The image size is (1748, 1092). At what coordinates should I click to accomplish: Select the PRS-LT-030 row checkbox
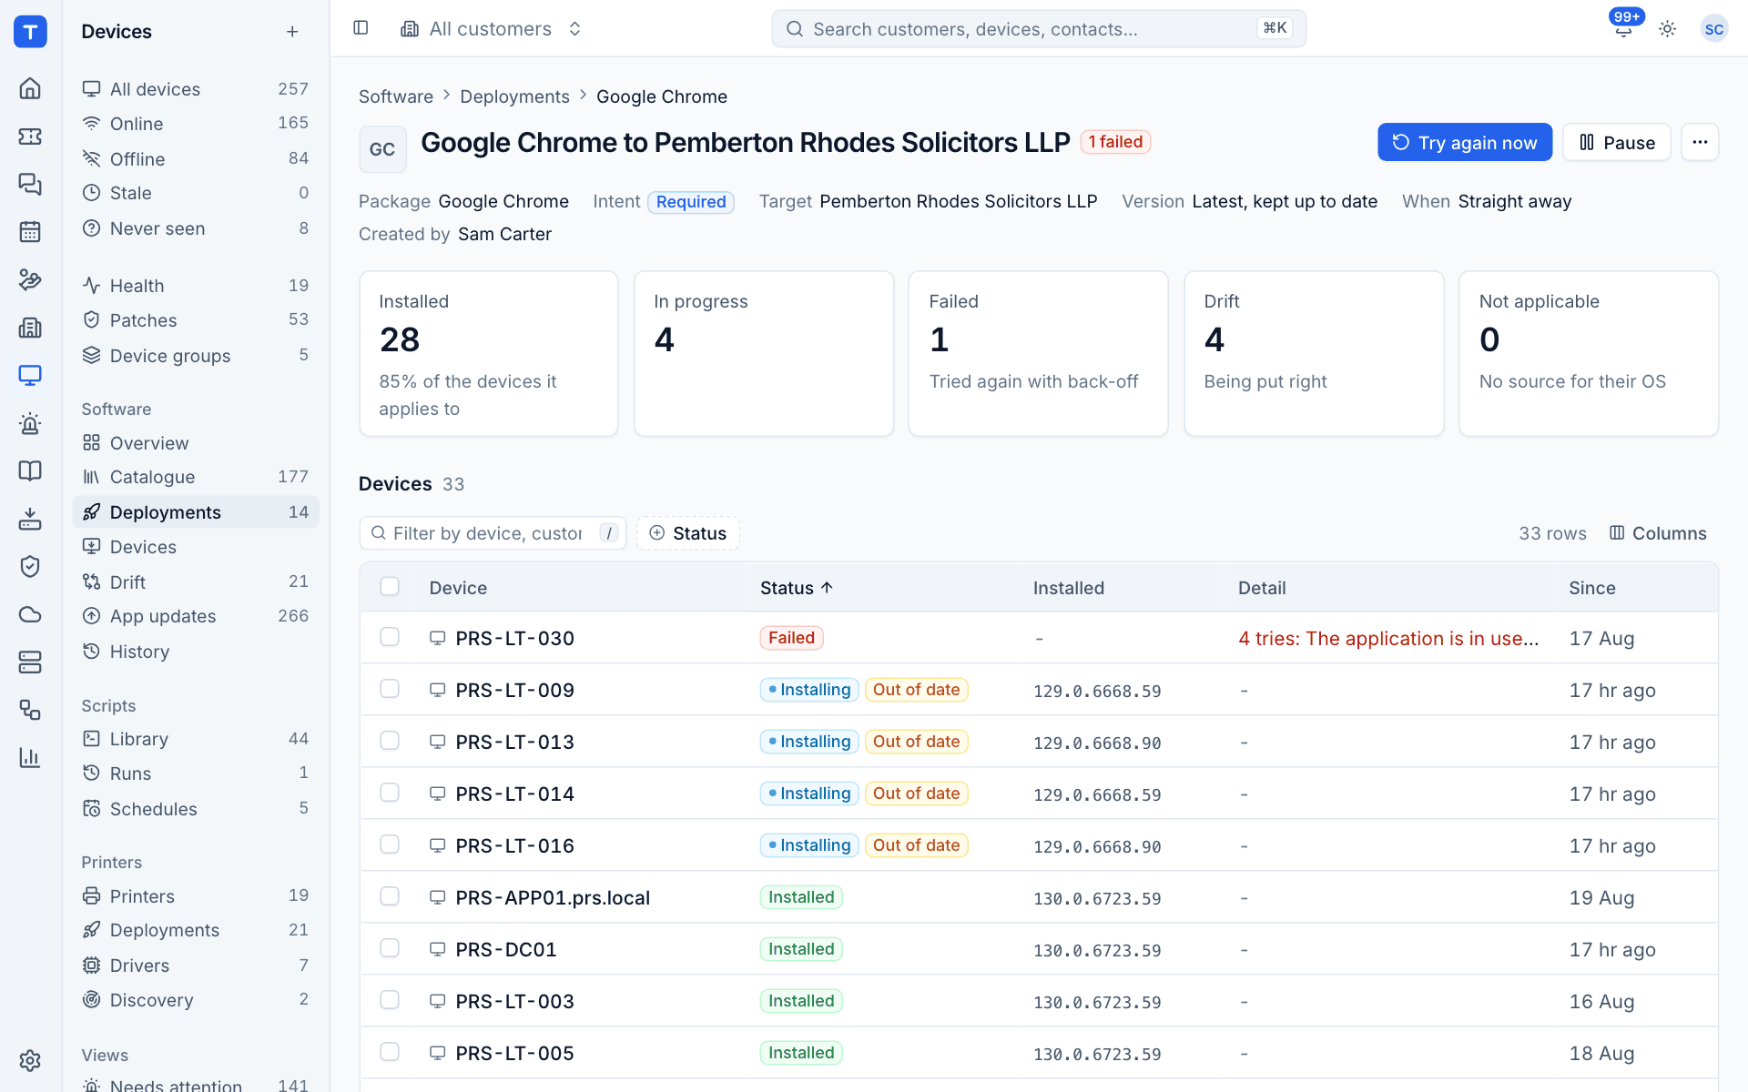tap(390, 637)
